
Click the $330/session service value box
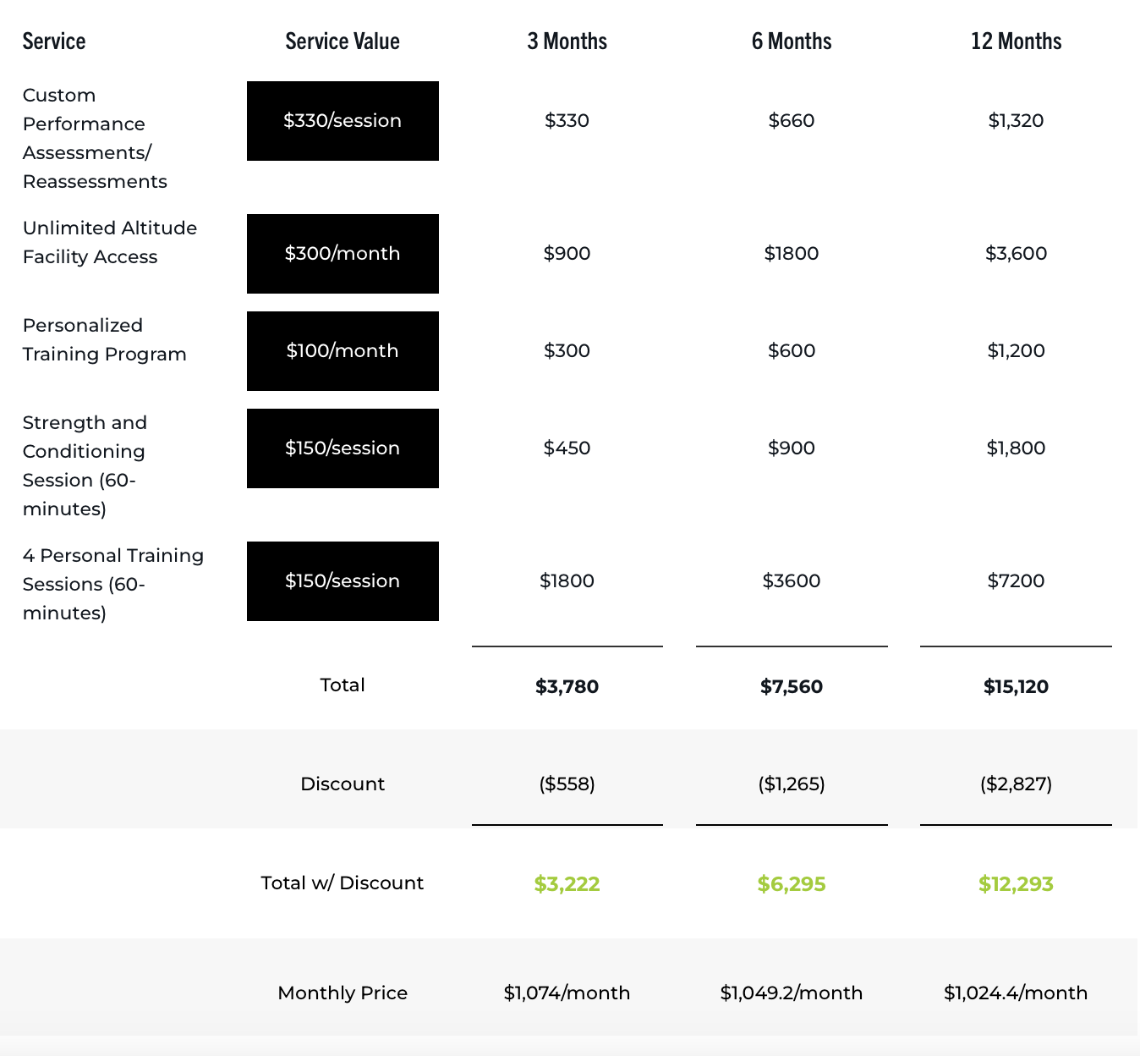point(343,121)
